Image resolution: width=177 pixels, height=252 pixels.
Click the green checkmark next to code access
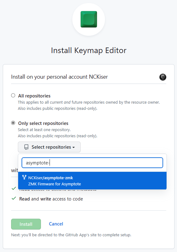click(x=14, y=198)
